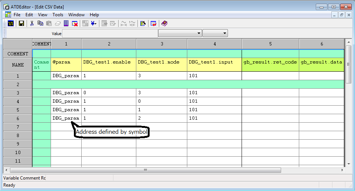Open the Edit menu

[x=29, y=15]
